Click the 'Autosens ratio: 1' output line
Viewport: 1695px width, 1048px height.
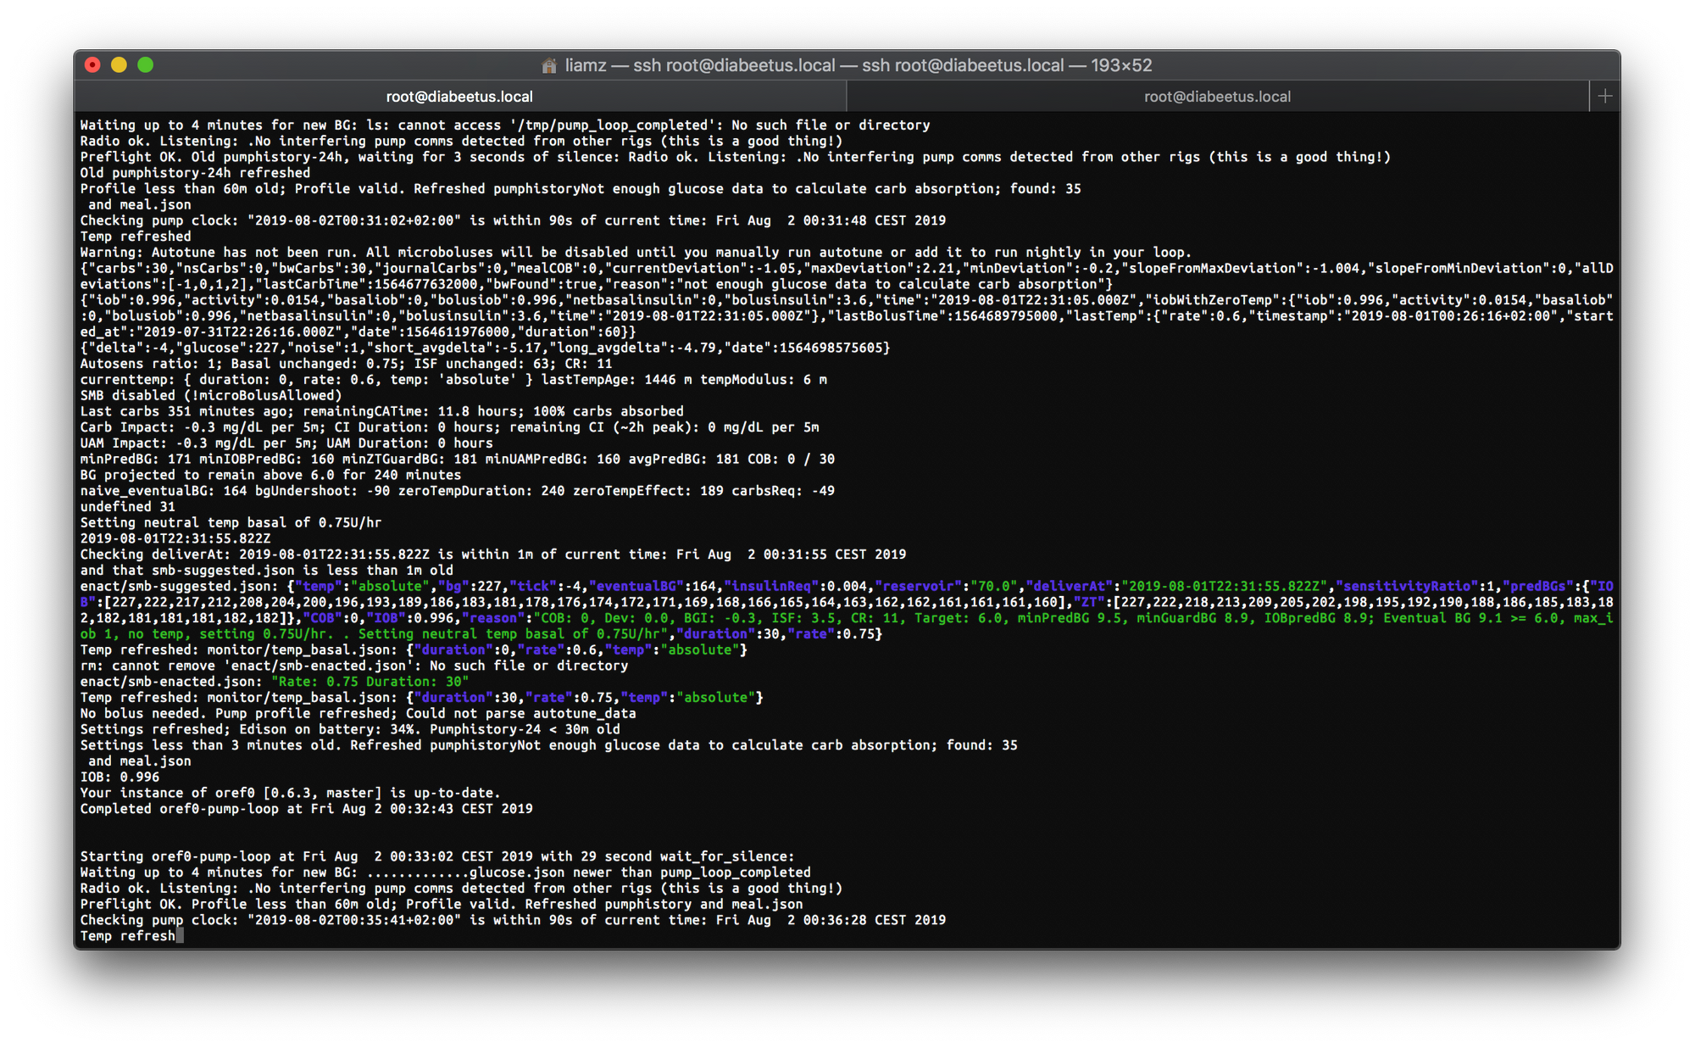pos(346,364)
